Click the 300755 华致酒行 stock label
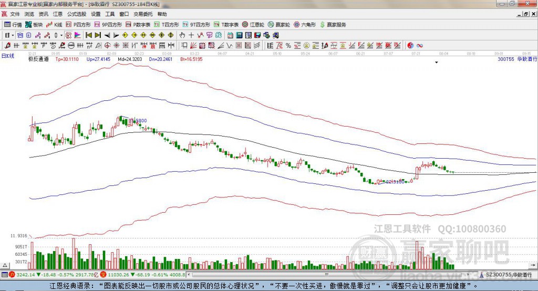Image resolution: width=538 pixels, height=291 pixels. [x=517, y=59]
